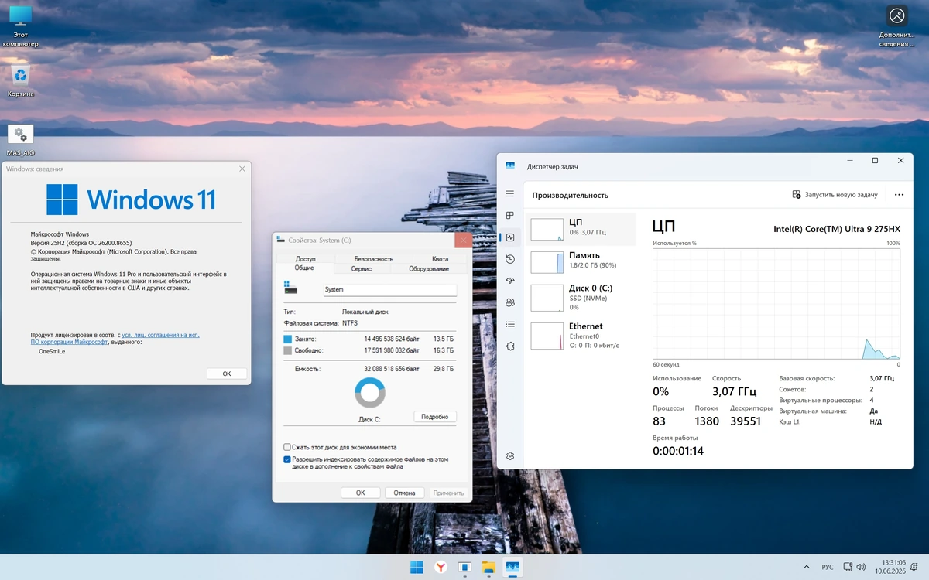This screenshot has height=580, width=929.
Task: Switch to the Оборудование tab
Action: click(429, 269)
